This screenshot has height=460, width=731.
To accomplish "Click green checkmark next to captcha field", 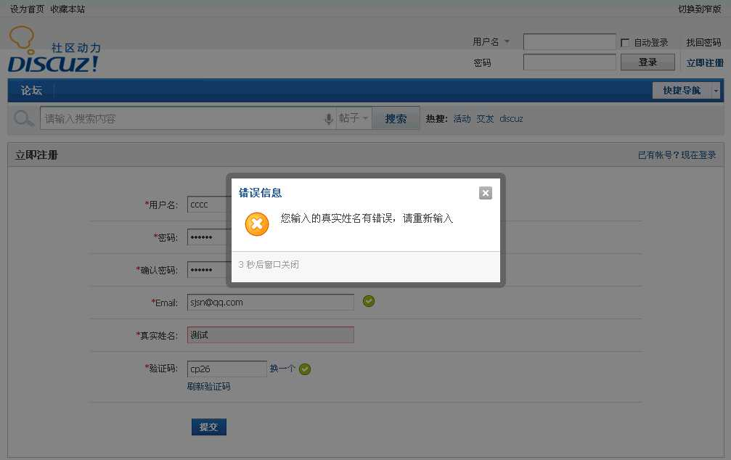I will pos(305,369).
